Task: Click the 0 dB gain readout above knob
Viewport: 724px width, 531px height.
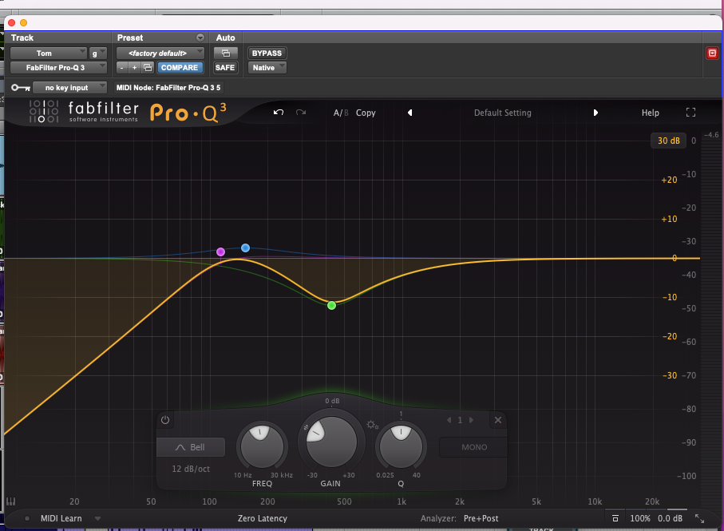Action: (x=332, y=401)
